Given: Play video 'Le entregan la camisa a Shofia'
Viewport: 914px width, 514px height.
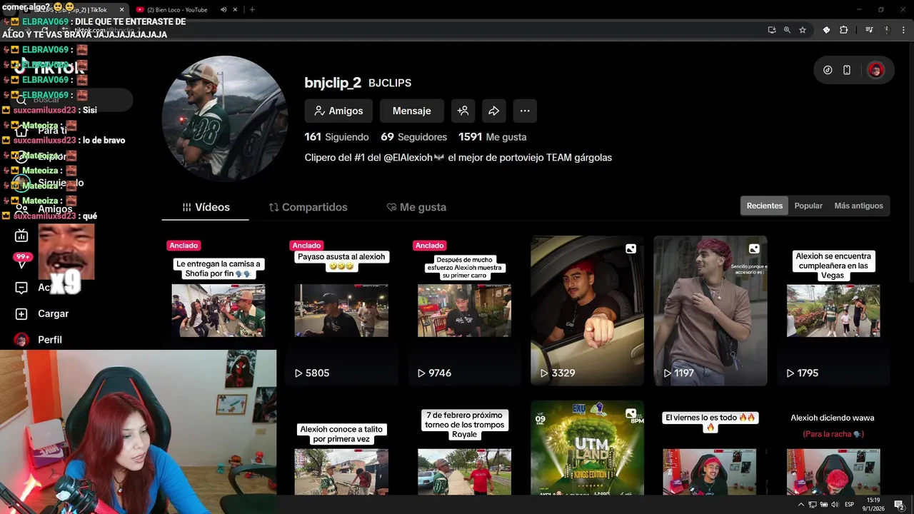Looking at the screenshot, I should coord(219,311).
